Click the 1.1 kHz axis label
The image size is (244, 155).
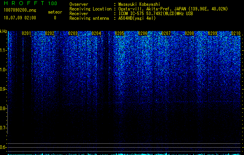[3, 50]
